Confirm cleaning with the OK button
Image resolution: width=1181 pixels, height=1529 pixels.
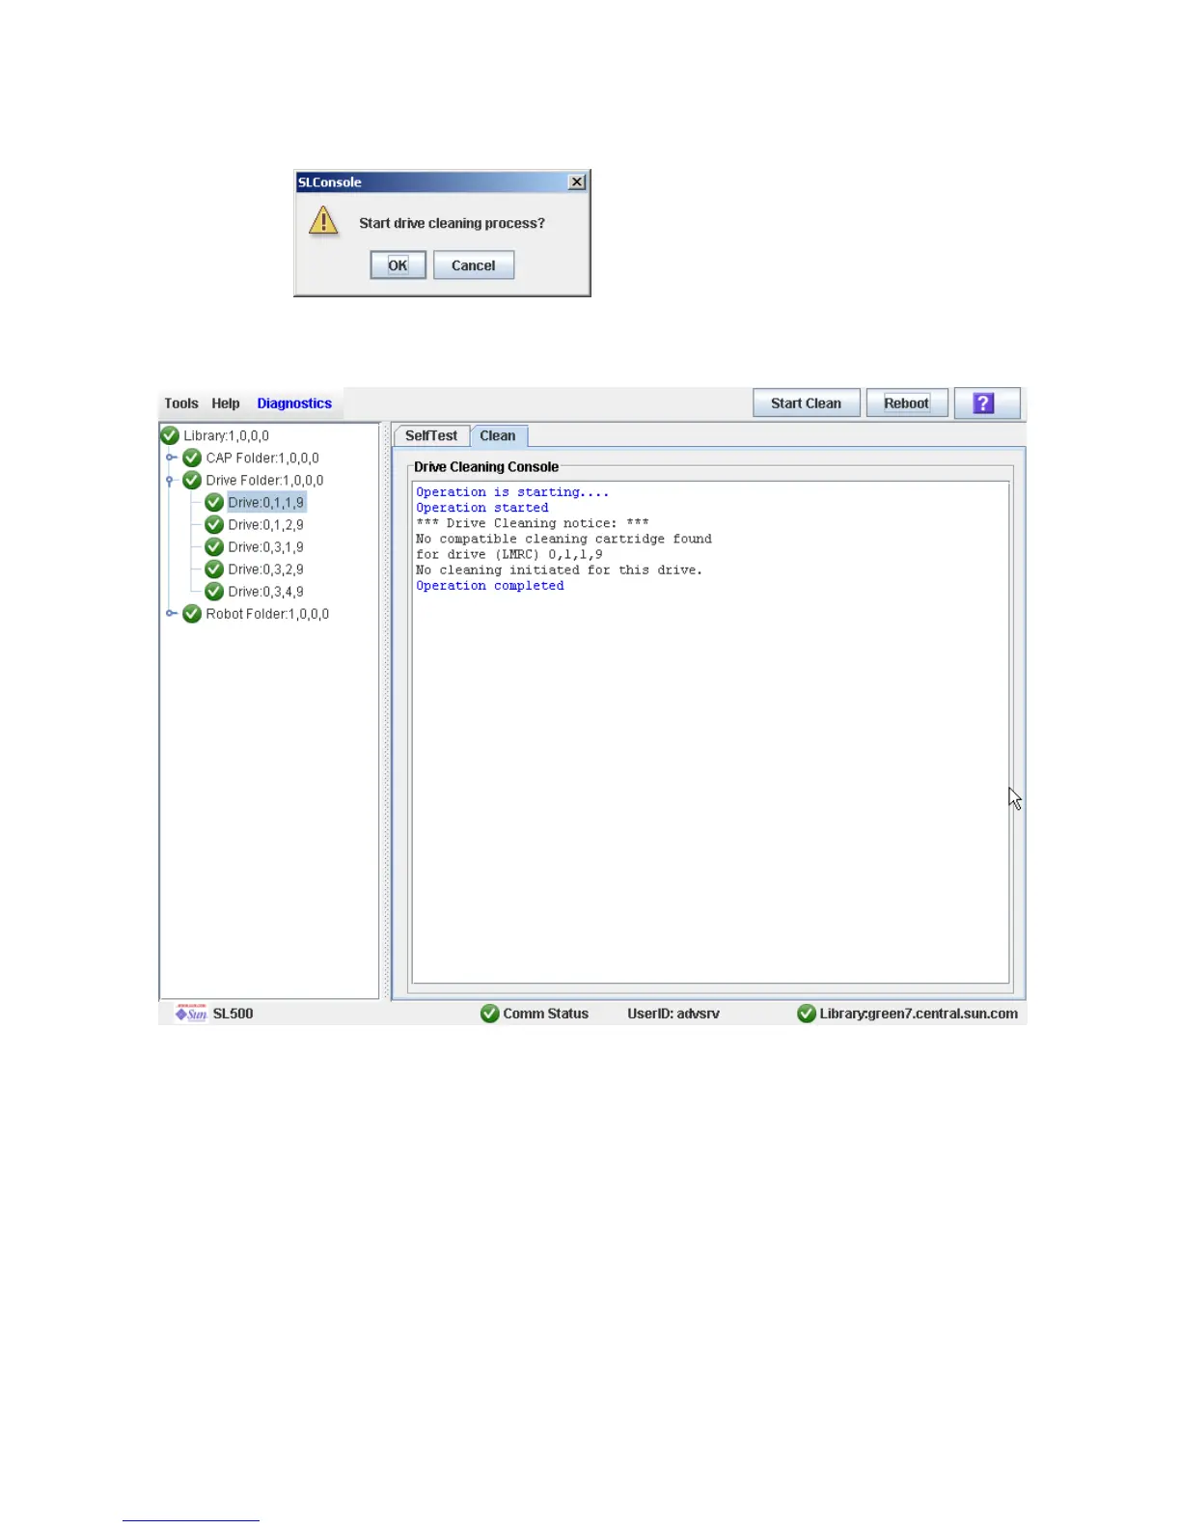pyautogui.click(x=398, y=265)
